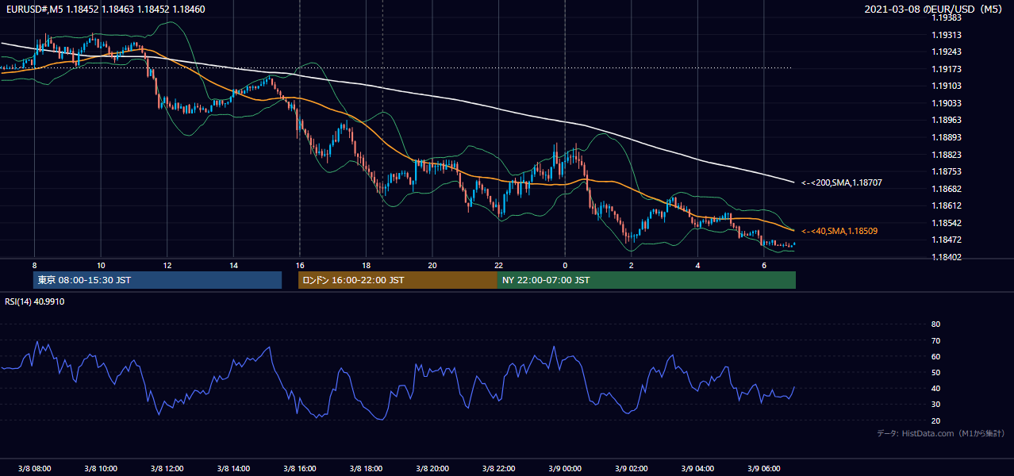Click RSI level 40 on the scale
This screenshot has width=1014, height=476.
pos(935,389)
